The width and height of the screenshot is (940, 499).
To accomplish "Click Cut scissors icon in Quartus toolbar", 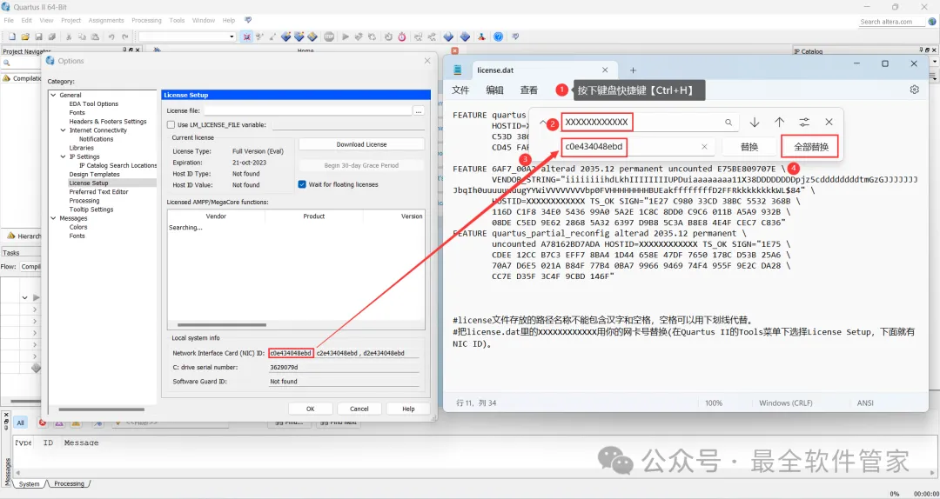I will coord(69,37).
